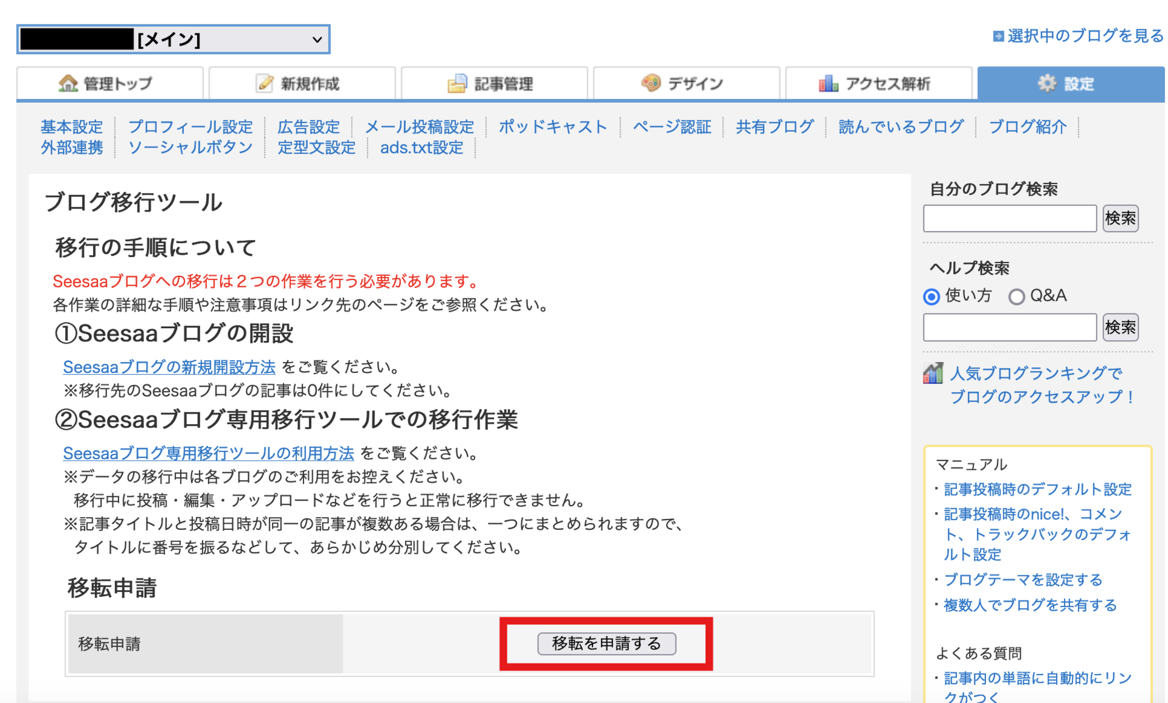Open ポッドキャスト submenu link
The height and width of the screenshot is (703, 1168).
[553, 127]
